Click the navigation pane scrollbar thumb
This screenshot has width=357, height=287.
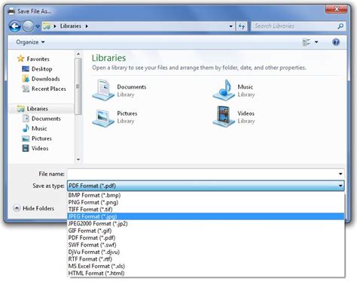click(x=78, y=86)
